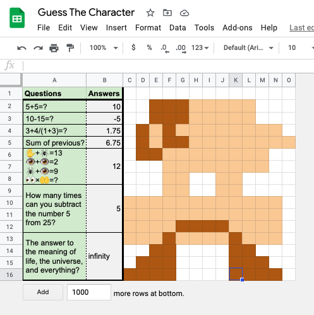Click the meaning of life question cell
The height and width of the screenshot is (315, 314).
(54, 256)
